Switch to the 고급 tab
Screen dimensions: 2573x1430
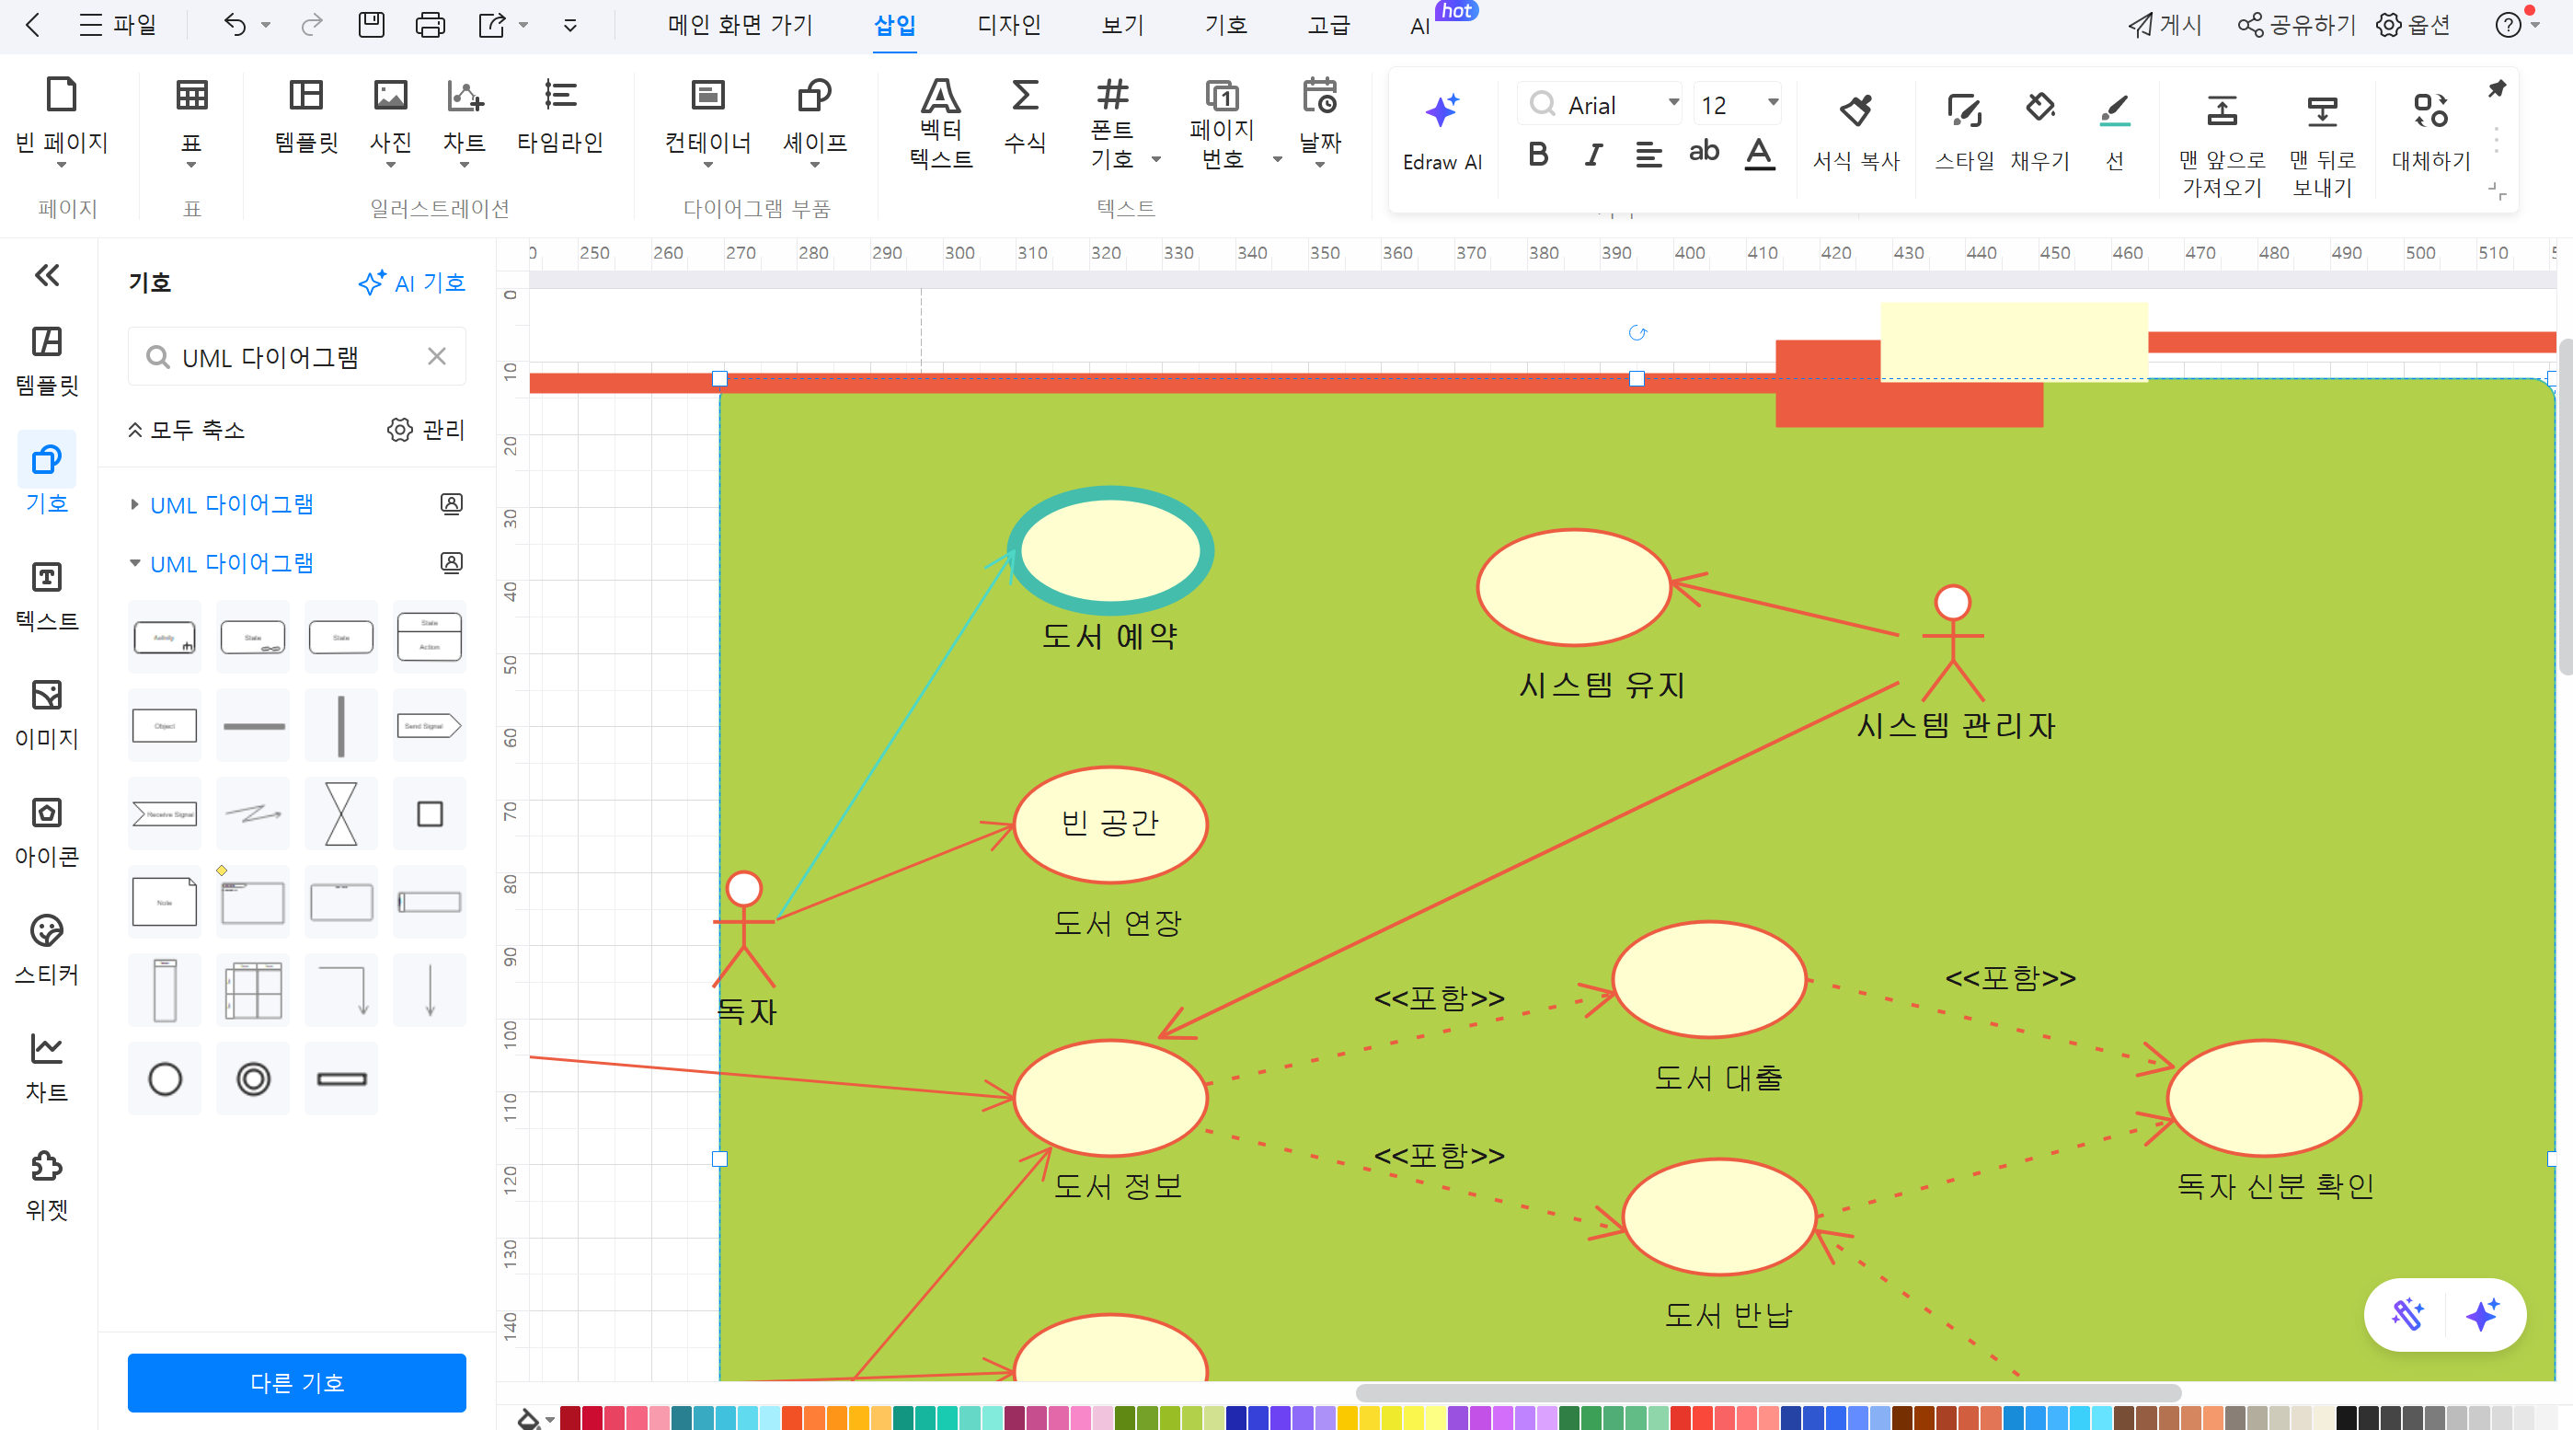1329,25
